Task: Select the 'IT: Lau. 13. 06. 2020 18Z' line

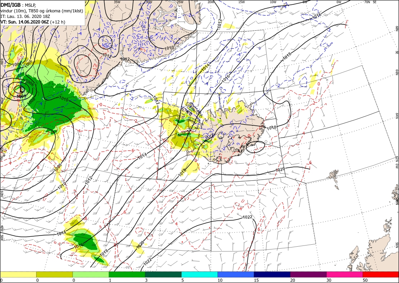Action: 25,16
